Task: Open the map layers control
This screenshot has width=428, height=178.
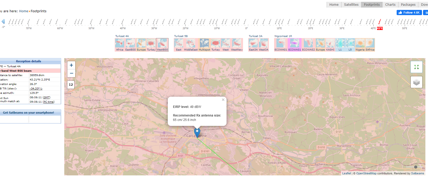Action: click(417, 82)
